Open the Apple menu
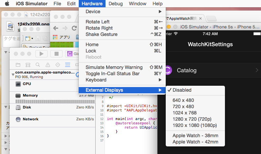Image resolution: width=261 pixels, height=154 pixels. pos(7,4)
